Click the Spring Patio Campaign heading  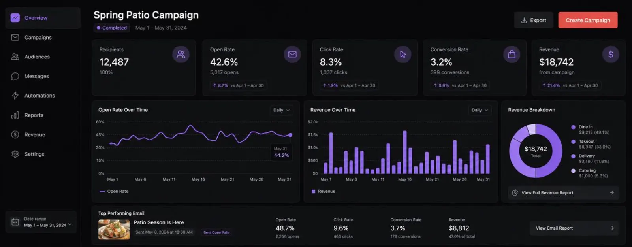pos(146,15)
